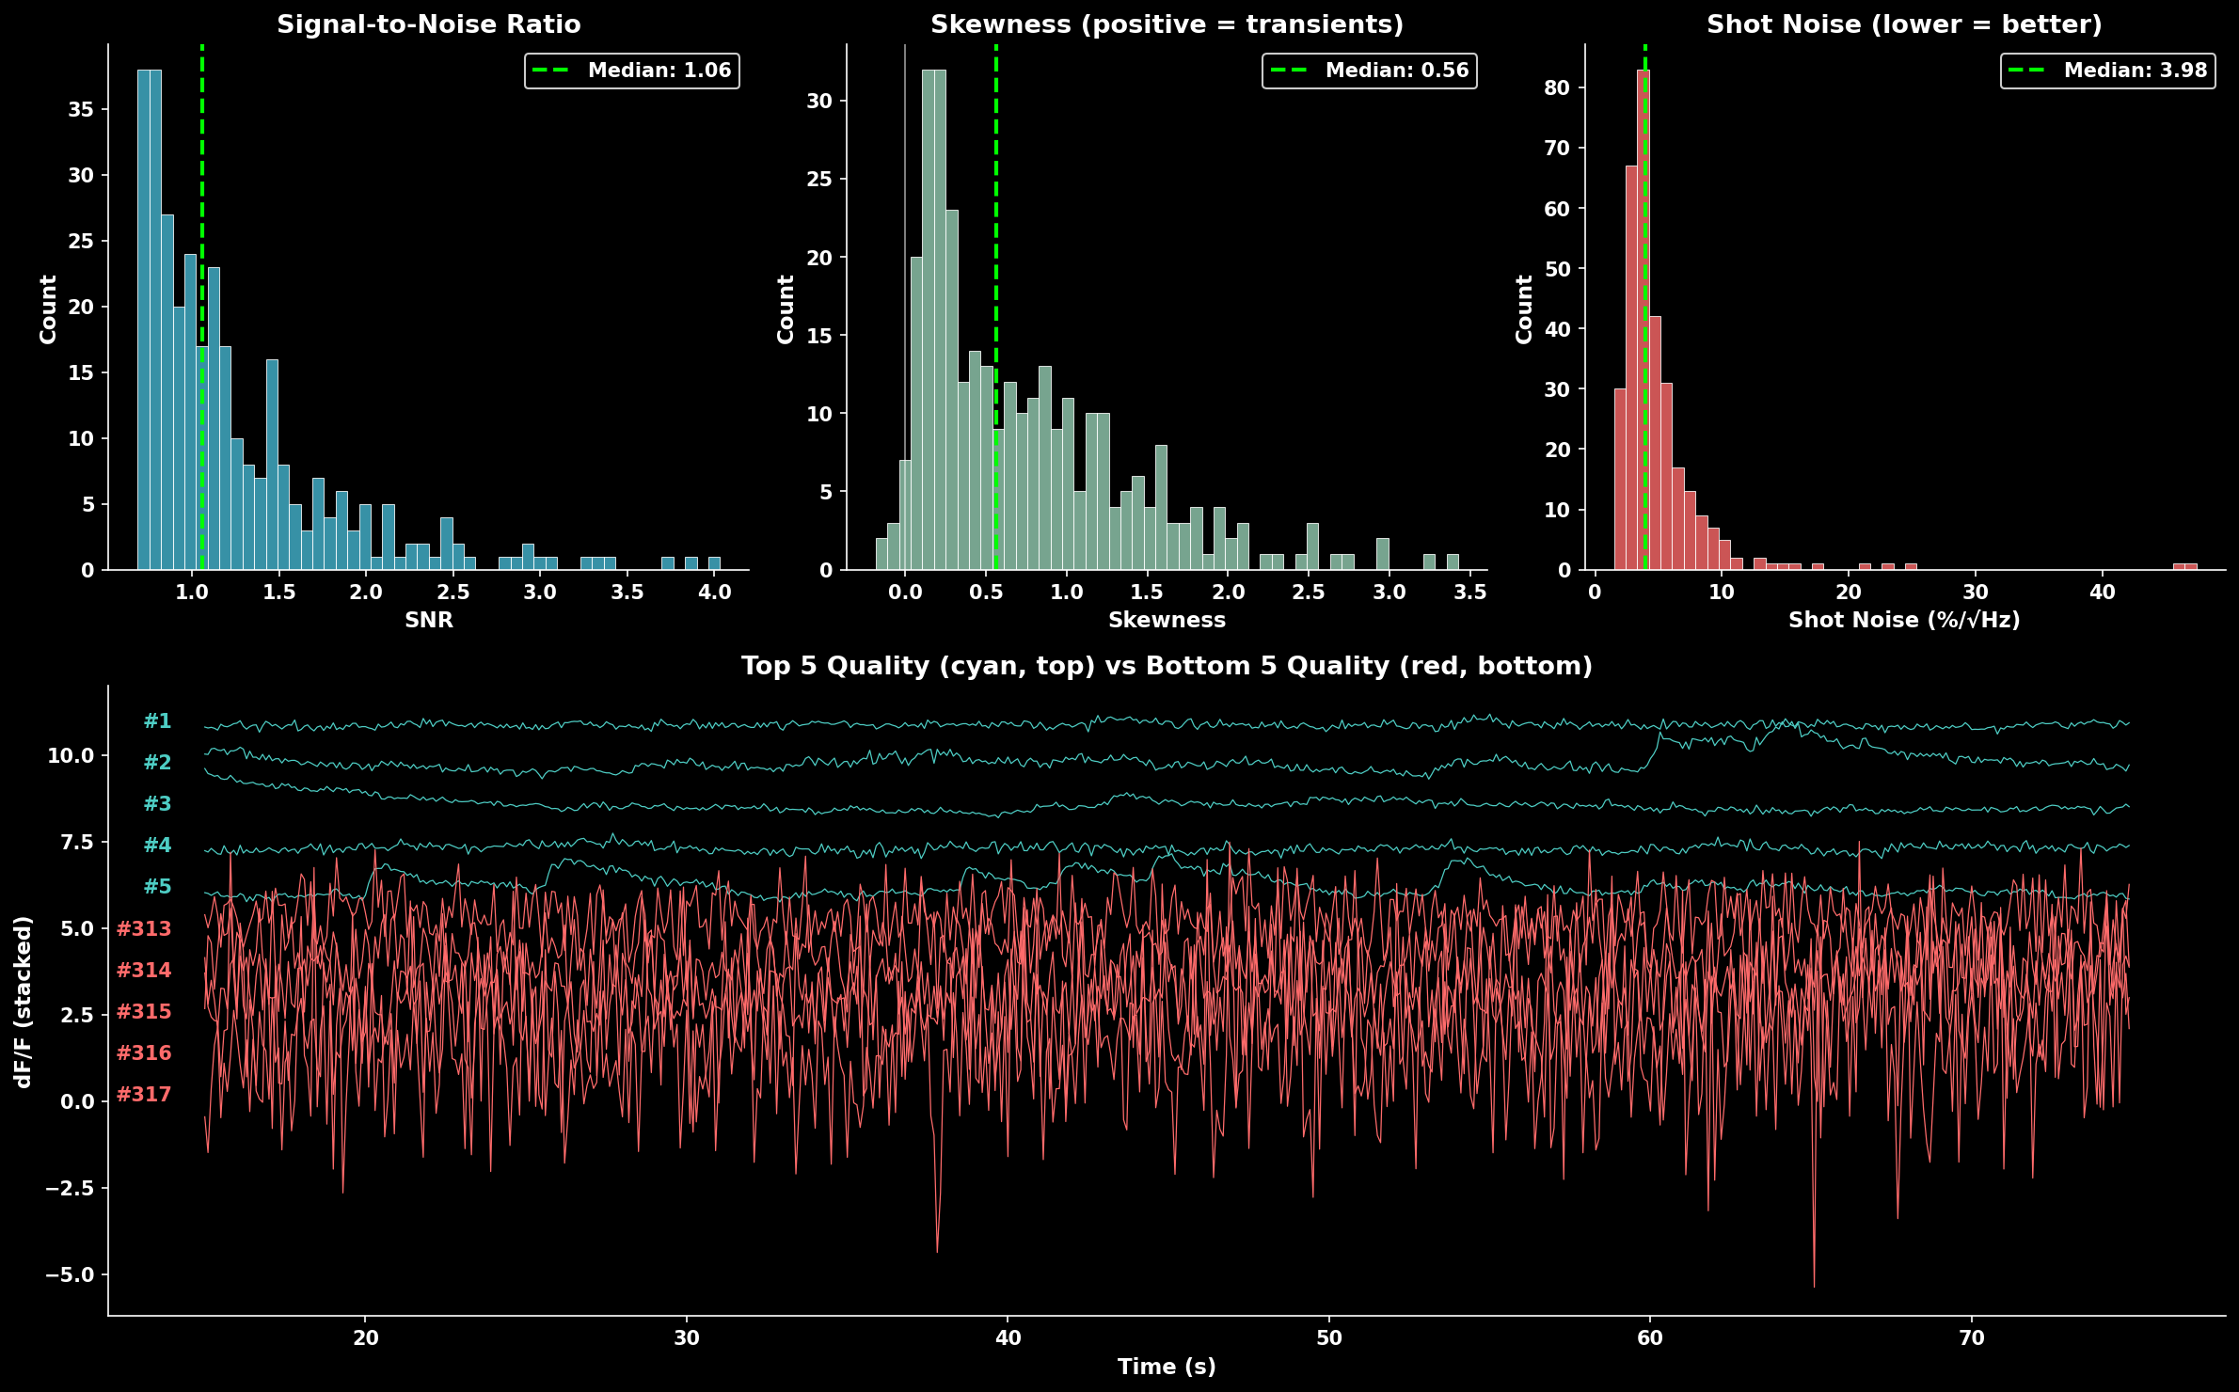This screenshot has width=2239, height=1392.
Task: Click the dF/F (stacked) axis label
Action: tap(24, 1002)
